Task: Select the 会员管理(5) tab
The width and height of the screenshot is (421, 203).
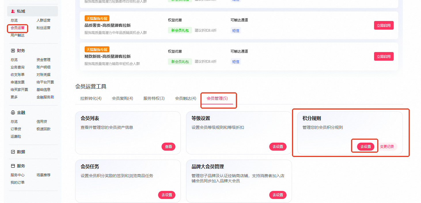Action: 217,98
